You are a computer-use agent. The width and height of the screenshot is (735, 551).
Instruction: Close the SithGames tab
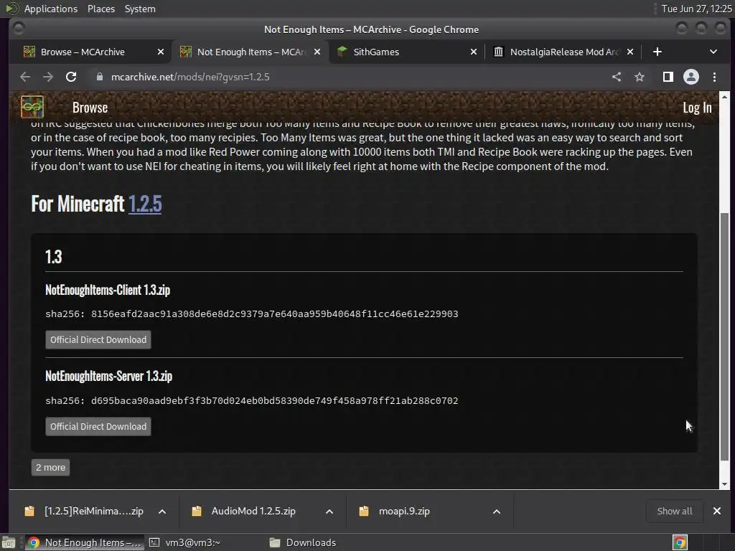(x=474, y=52)
